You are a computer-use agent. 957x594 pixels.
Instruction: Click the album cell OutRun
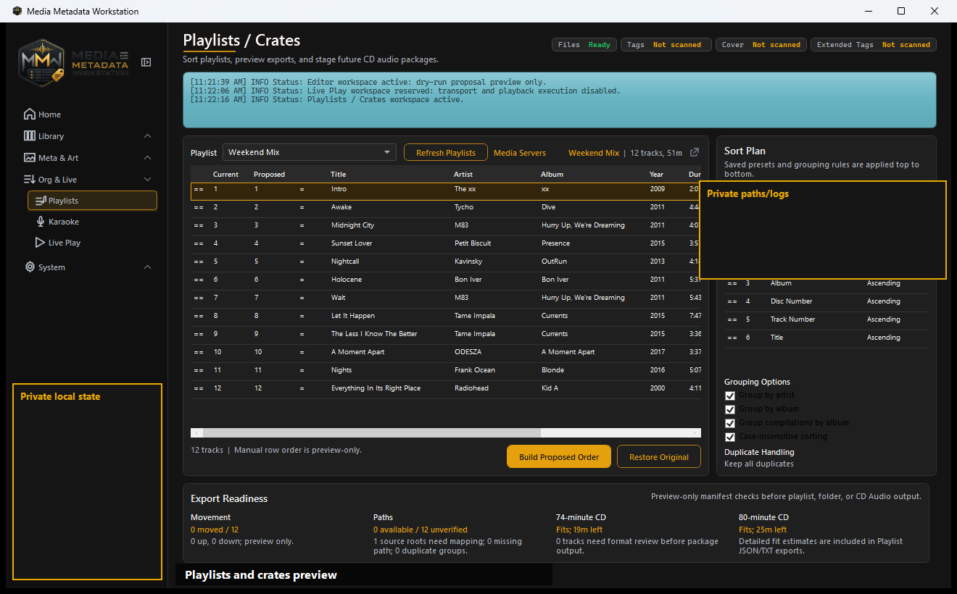coord(552,262)
